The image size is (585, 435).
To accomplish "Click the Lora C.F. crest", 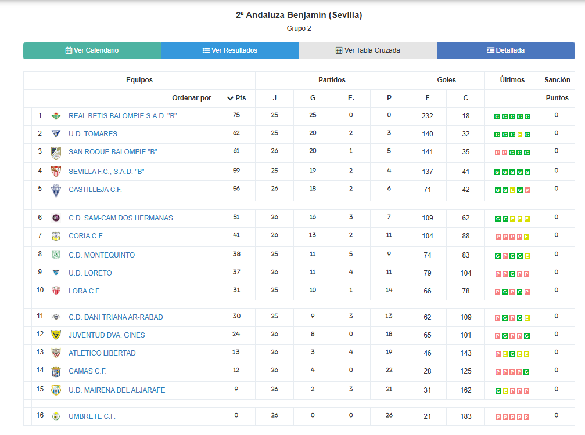I will coord(56,291).
